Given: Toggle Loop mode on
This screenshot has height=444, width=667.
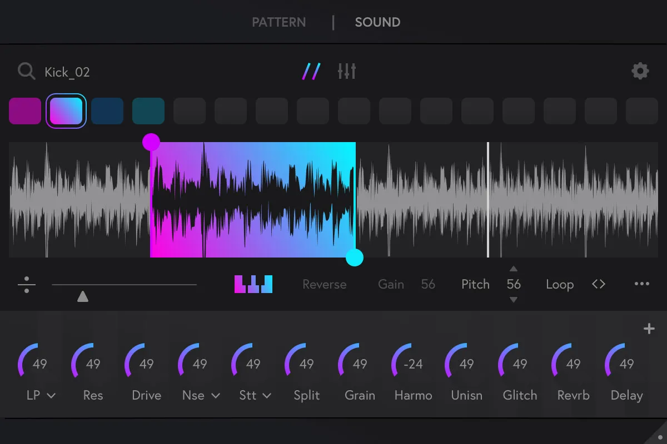Looking at the screenshot, I should point(560,284).
